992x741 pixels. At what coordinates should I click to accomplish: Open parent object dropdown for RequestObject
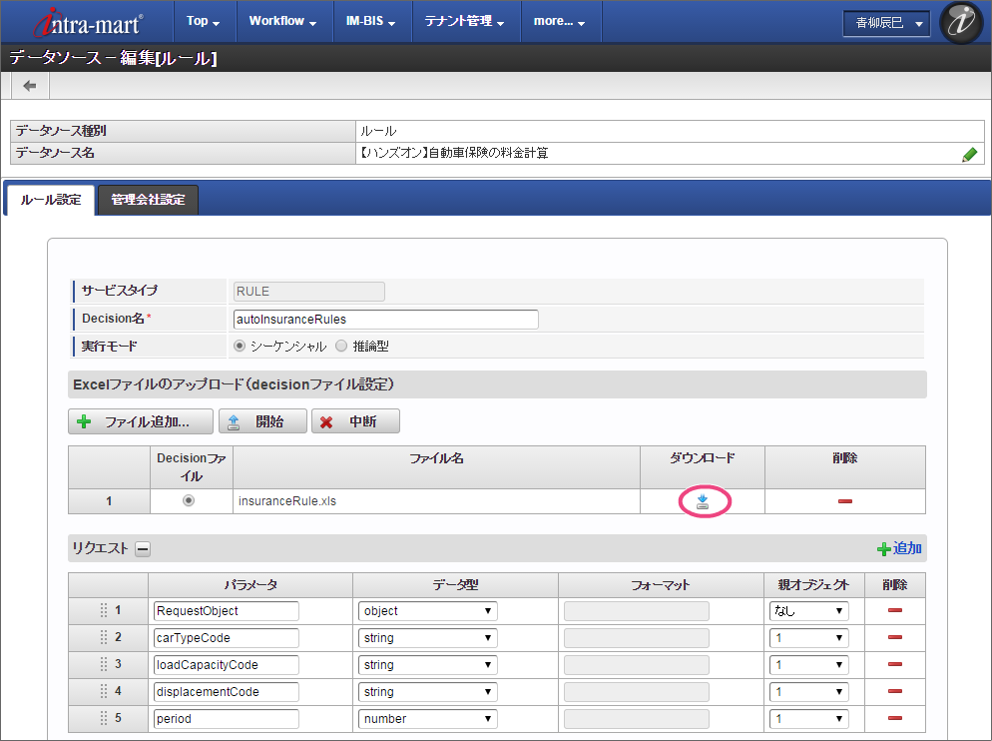808,611
